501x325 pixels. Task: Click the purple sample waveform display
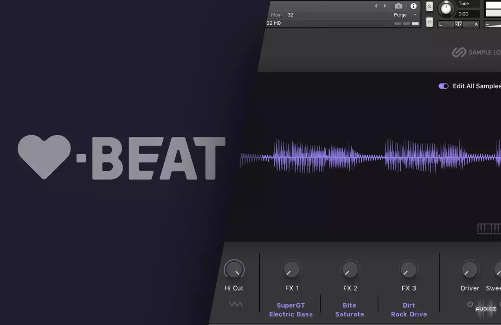pyautogui.click(x=370, y=156)
